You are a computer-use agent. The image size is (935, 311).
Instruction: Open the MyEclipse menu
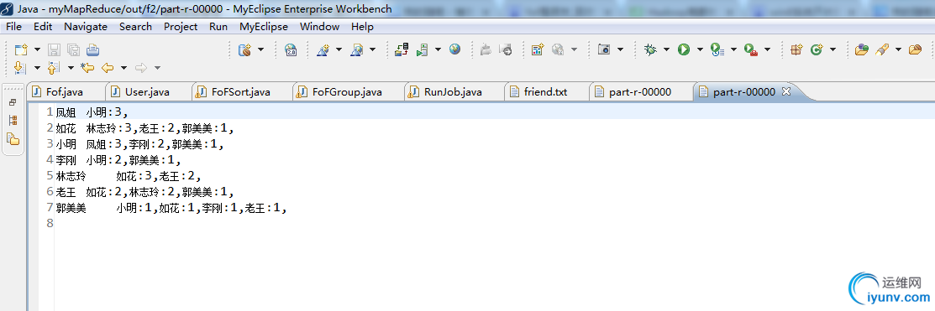click(x=264, y=27)
